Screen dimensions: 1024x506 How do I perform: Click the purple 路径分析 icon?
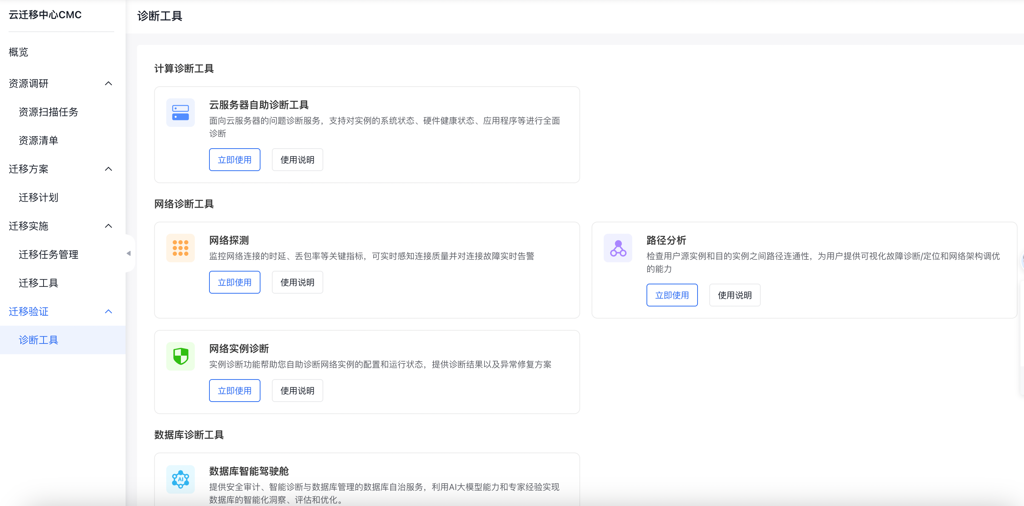tap(618, 248)
